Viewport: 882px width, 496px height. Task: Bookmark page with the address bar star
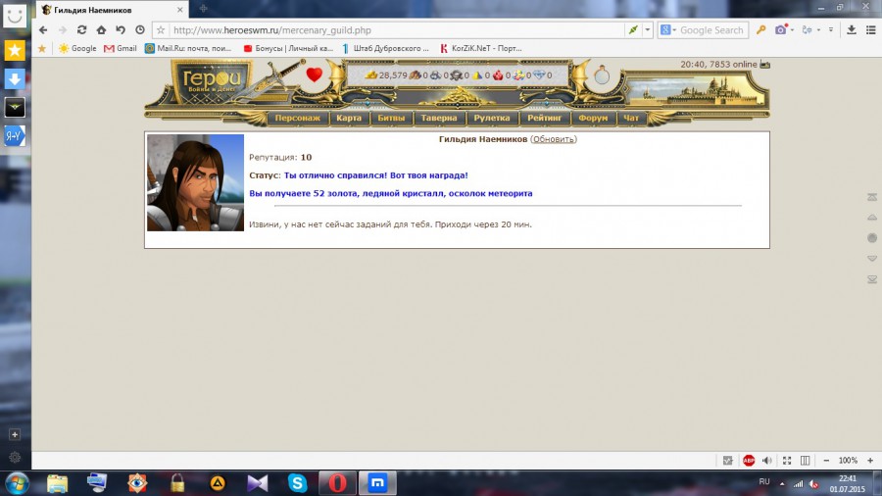[161, 30]
